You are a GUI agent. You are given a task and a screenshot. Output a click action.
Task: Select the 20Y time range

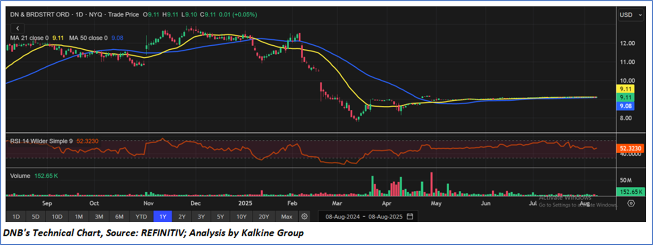tap(264, 217)
